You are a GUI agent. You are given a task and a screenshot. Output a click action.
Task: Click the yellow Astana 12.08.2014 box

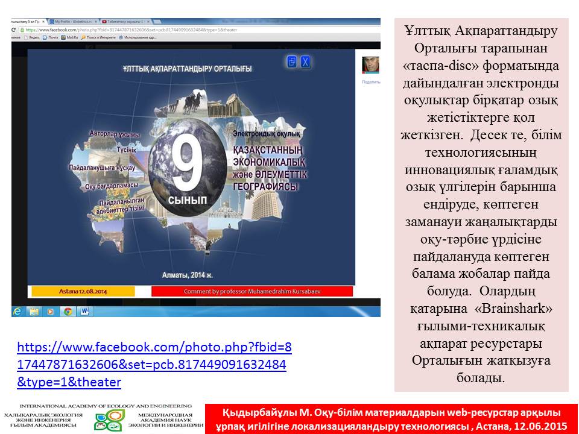83,291
